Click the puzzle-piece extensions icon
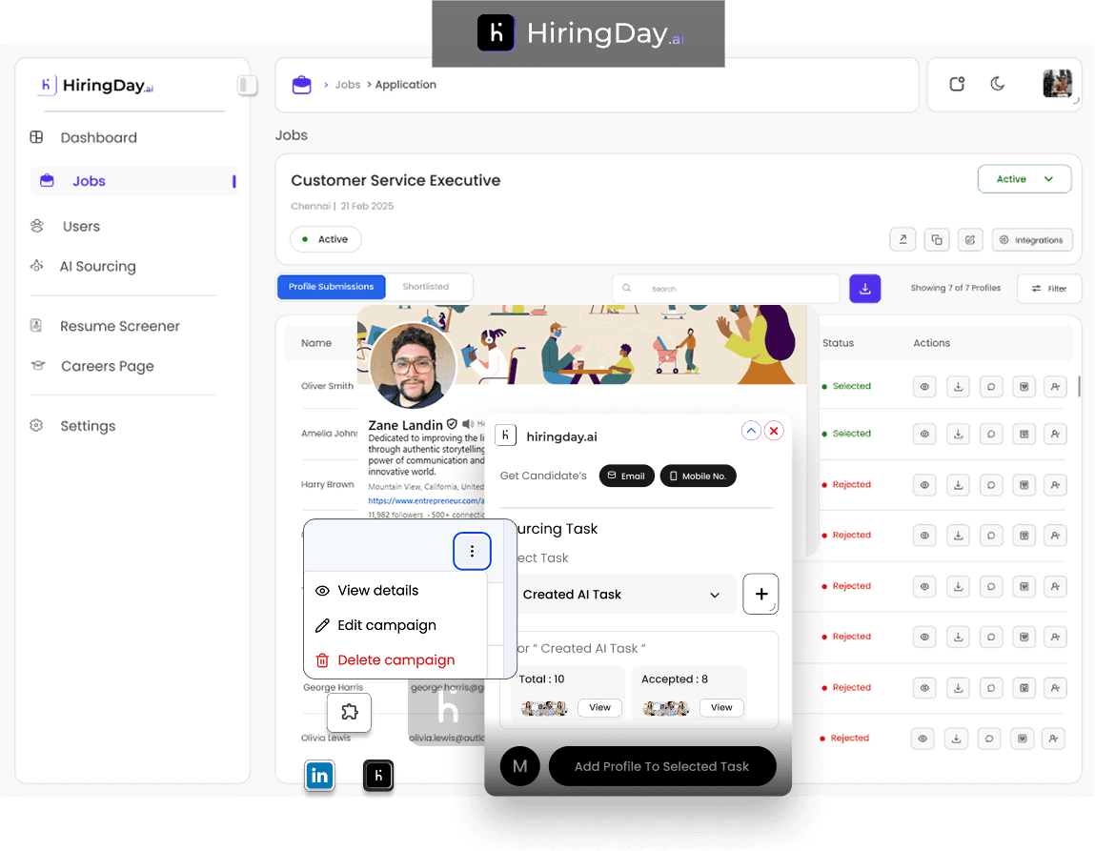This screenshot has width=1095, height=851. 349,712
